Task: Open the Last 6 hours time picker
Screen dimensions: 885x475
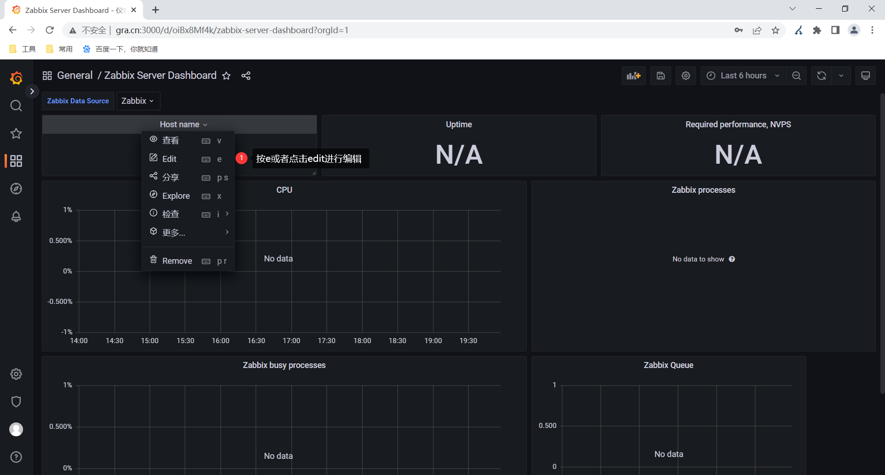Action: click(743, 76)
